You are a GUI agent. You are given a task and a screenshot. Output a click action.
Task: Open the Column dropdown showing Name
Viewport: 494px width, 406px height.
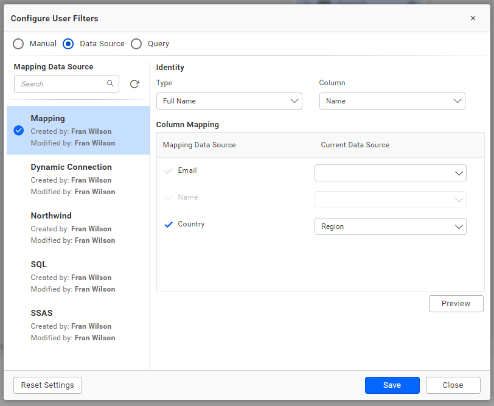[x=392, y=101]
